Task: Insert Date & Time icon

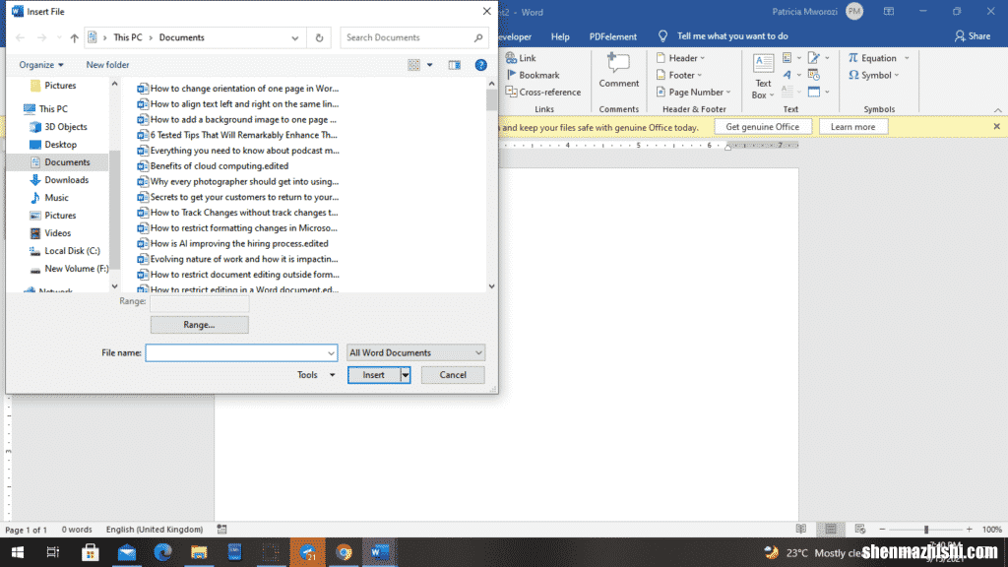Action: pyautogui.click(x=814, y=75)
